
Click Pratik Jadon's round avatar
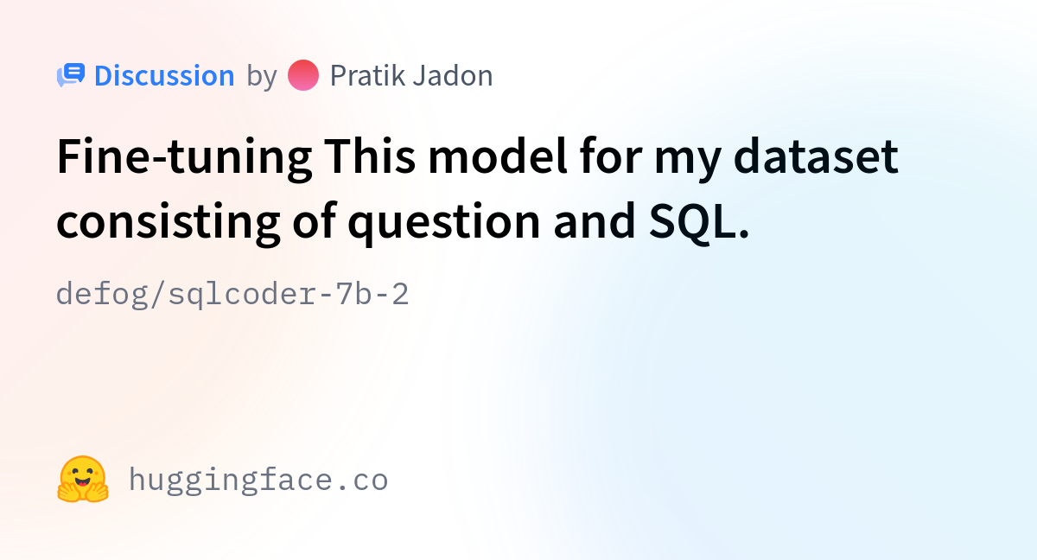pos(302,76)
